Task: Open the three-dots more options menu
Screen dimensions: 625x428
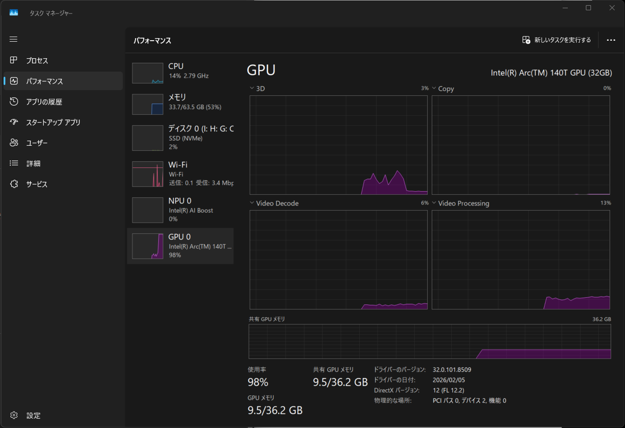Action: (611, 40)
